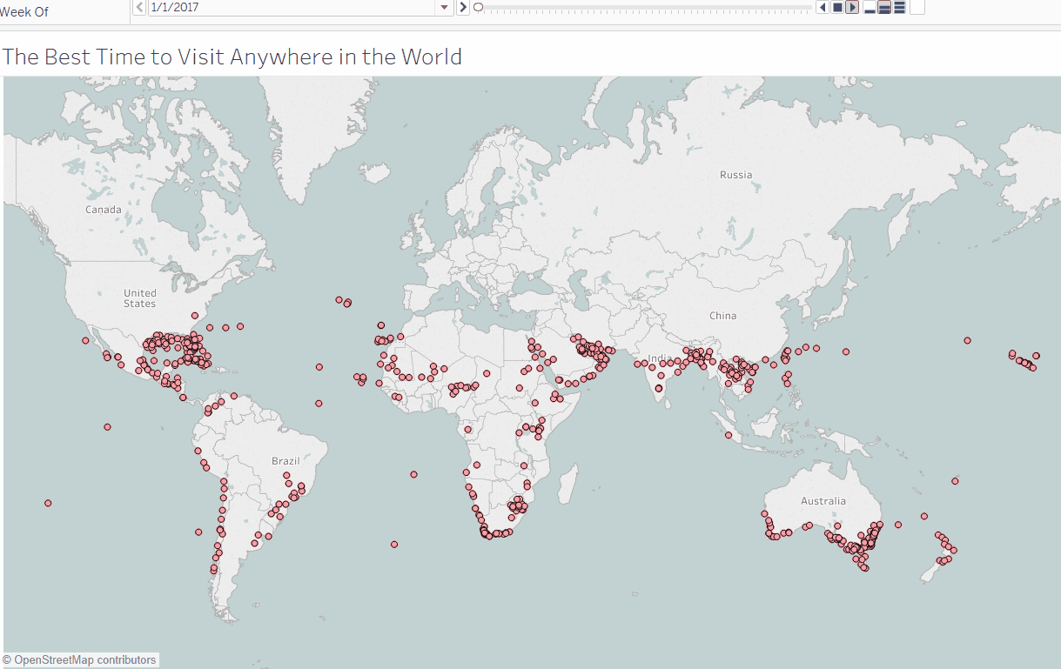Stop the animation playback
This screenshot has width=1061, height=669.
(x=837, y=8)
